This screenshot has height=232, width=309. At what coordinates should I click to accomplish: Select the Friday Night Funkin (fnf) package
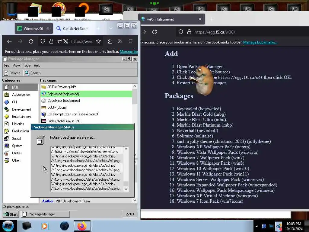tap(86, 121)
